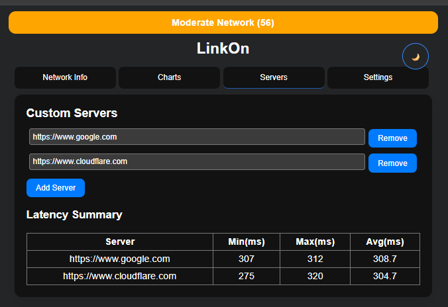Click the Avg(ms) column header
This screenshot has height=307, width=448.
coord(385,241)
